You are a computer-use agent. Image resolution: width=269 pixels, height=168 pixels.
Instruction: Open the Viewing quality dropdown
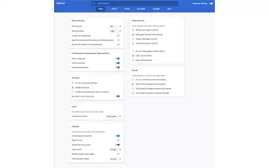[115, 31]
